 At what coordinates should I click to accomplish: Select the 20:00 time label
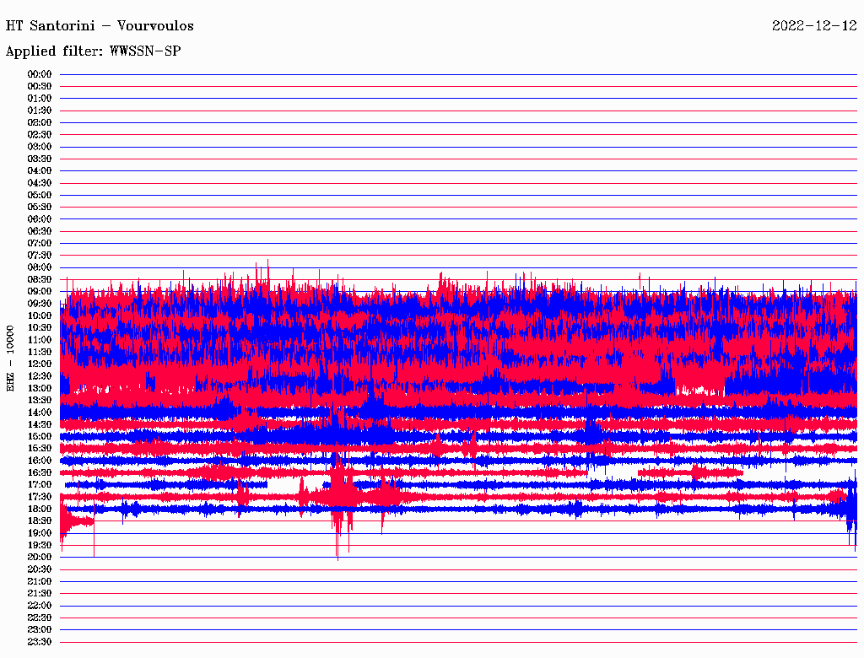(x=40, y=557)
